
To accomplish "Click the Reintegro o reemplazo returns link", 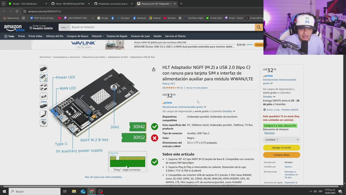I will tap(291, 174).
